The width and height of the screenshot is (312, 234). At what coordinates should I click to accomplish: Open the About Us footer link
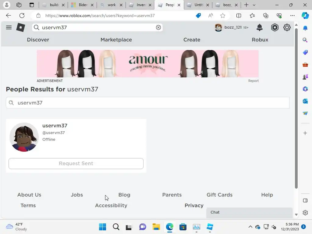tap(29, 195)
